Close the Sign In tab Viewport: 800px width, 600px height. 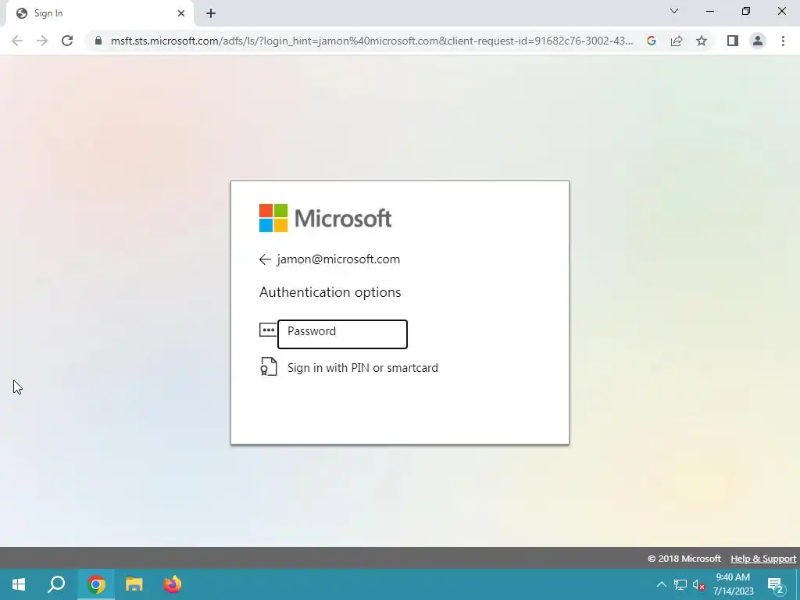[181, 13]
